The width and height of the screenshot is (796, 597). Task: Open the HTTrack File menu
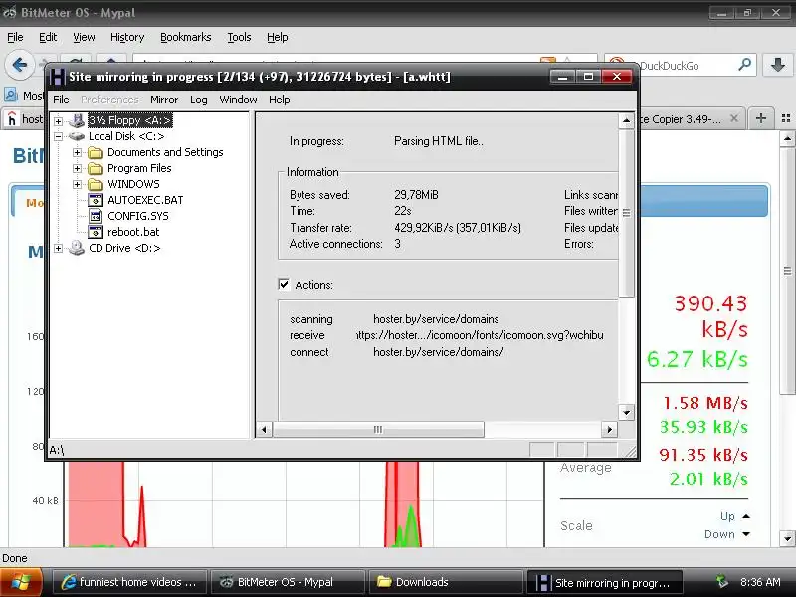(61, 99)
